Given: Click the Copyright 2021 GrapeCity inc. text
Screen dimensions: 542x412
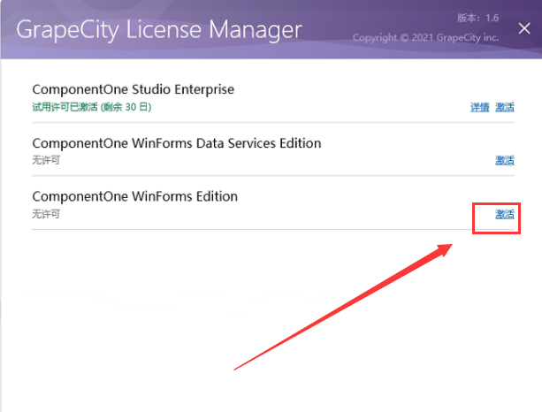Looking at the screenshot, I should coord(425,37).
